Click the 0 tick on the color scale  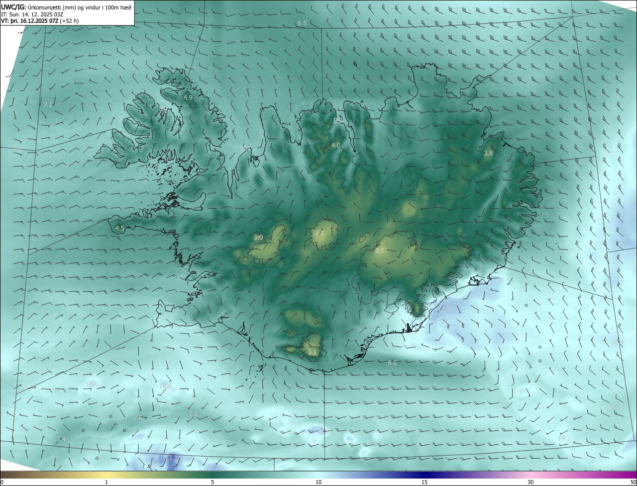click(x=2, y=482)
